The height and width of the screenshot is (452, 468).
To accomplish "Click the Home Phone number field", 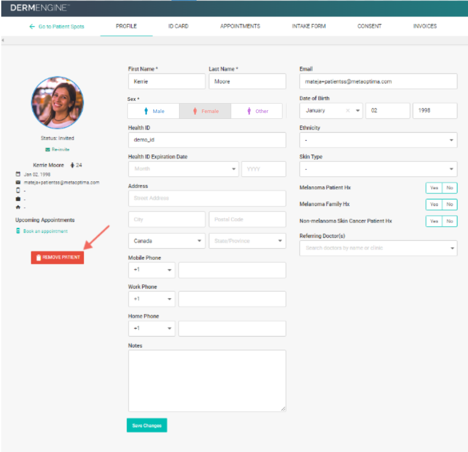I will (x=232, y=328).
